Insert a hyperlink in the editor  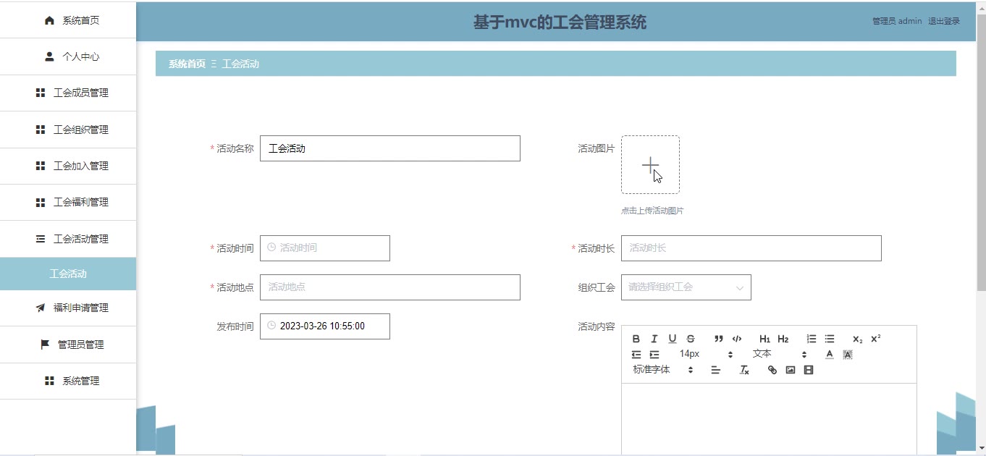pos(772,370)
